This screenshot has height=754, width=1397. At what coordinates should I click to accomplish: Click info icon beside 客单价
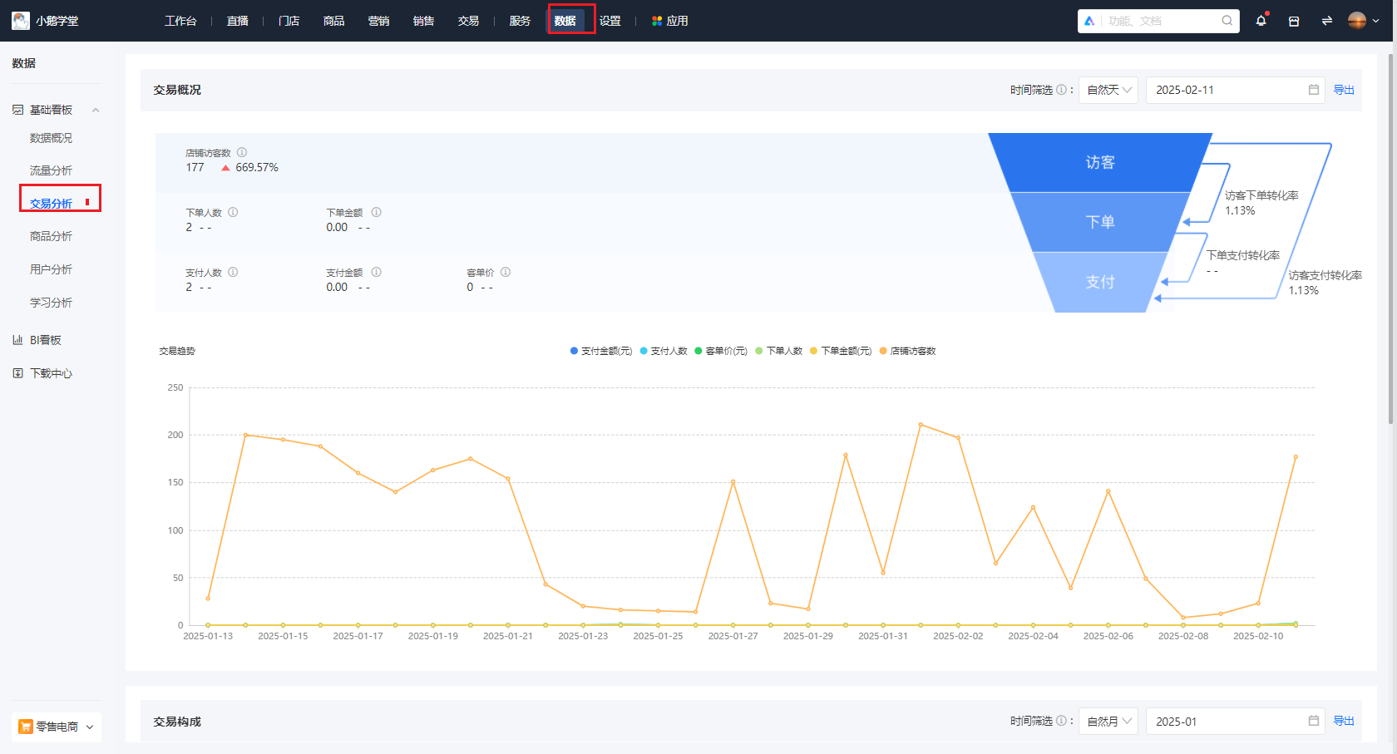click(506, 272)
